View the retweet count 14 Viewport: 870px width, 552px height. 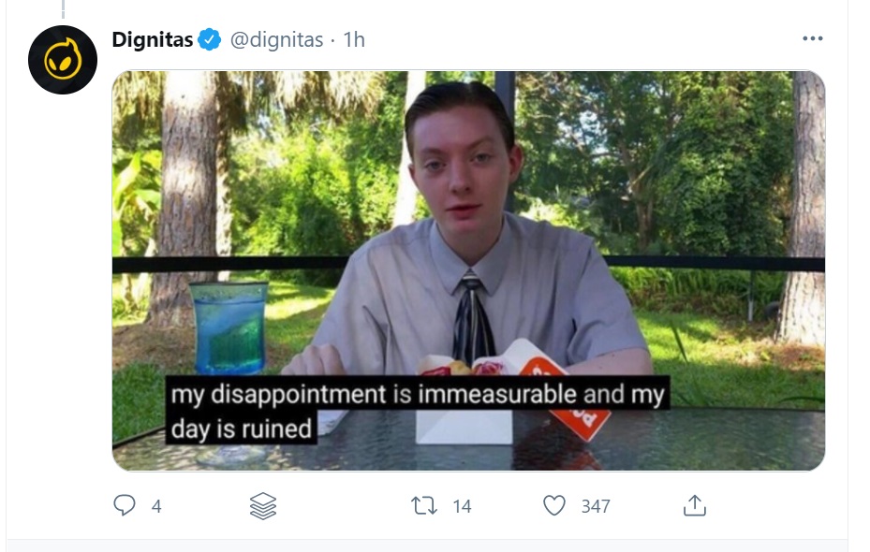[462, 506]
